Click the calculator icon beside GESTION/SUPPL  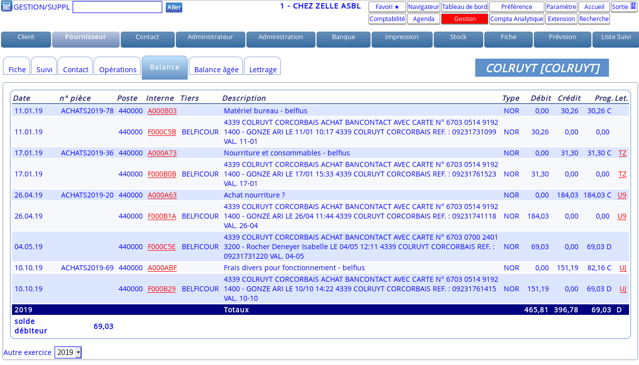[x=7, y=6]
